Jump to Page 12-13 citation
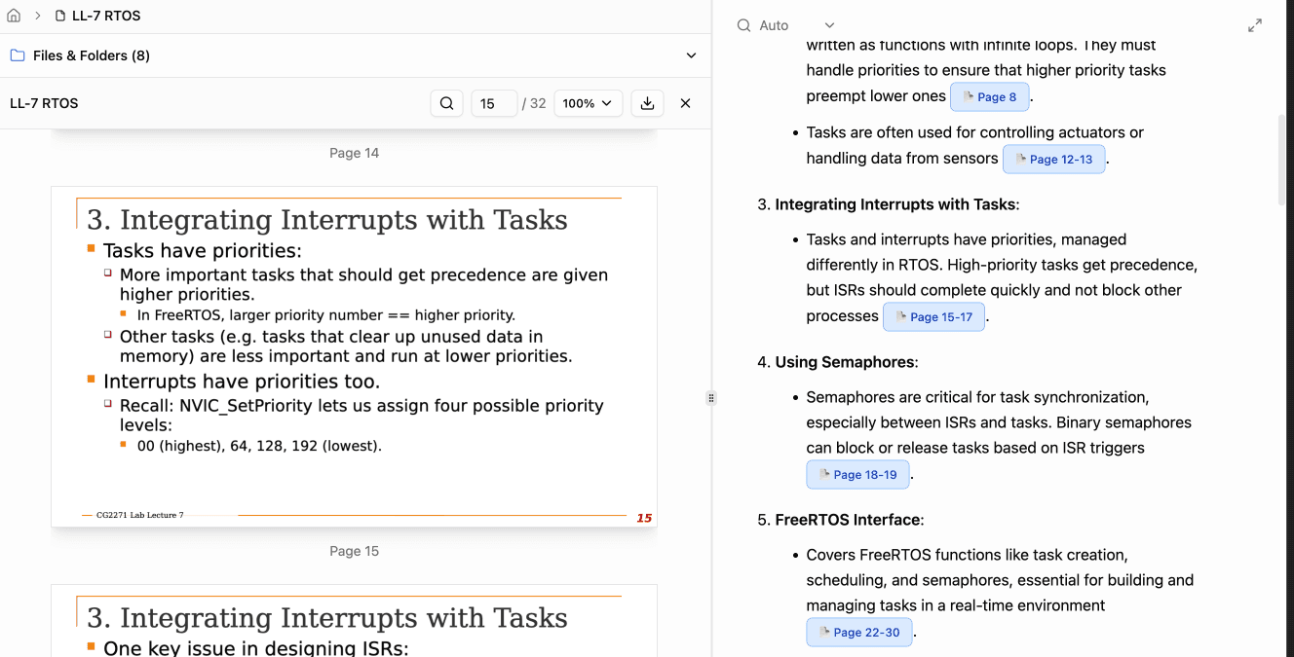Viewport: 1294px width, 657px height. point(1053,159)
